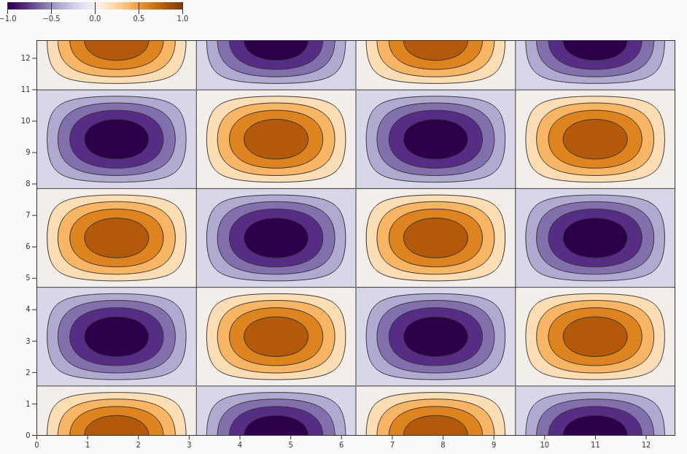Viewport: 687px width, 454px height.
Task: Click the legend tick label "0.5"
Action: [139, 18]
